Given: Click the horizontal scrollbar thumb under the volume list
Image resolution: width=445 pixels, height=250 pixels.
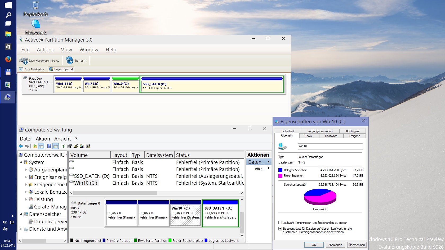Looking at the screenshot, I should point(115,193).
